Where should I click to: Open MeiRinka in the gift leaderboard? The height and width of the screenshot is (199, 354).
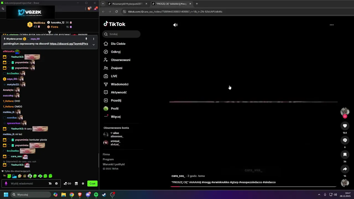(x=39, y=23)
